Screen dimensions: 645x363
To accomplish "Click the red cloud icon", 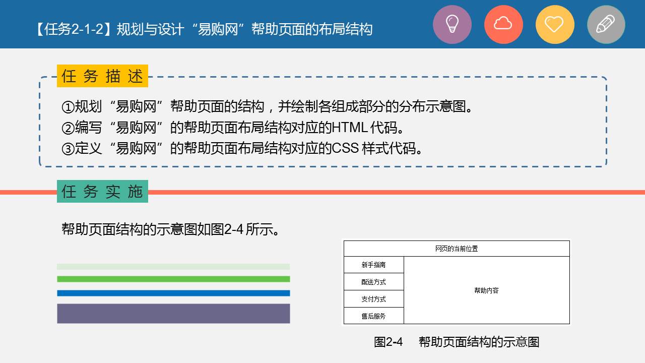I will tap(503, 24).
